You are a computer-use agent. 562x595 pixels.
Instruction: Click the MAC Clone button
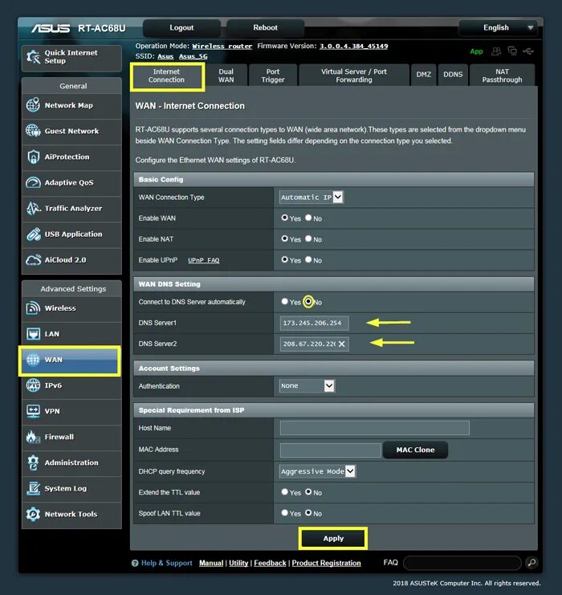[415, 450]
